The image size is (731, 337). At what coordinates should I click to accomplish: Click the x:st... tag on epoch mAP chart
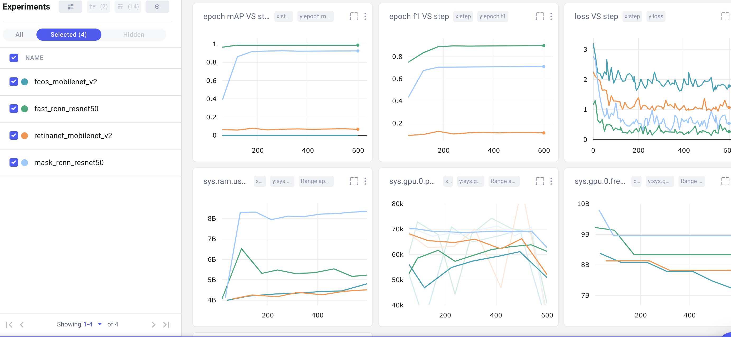[x=283, y=16]
